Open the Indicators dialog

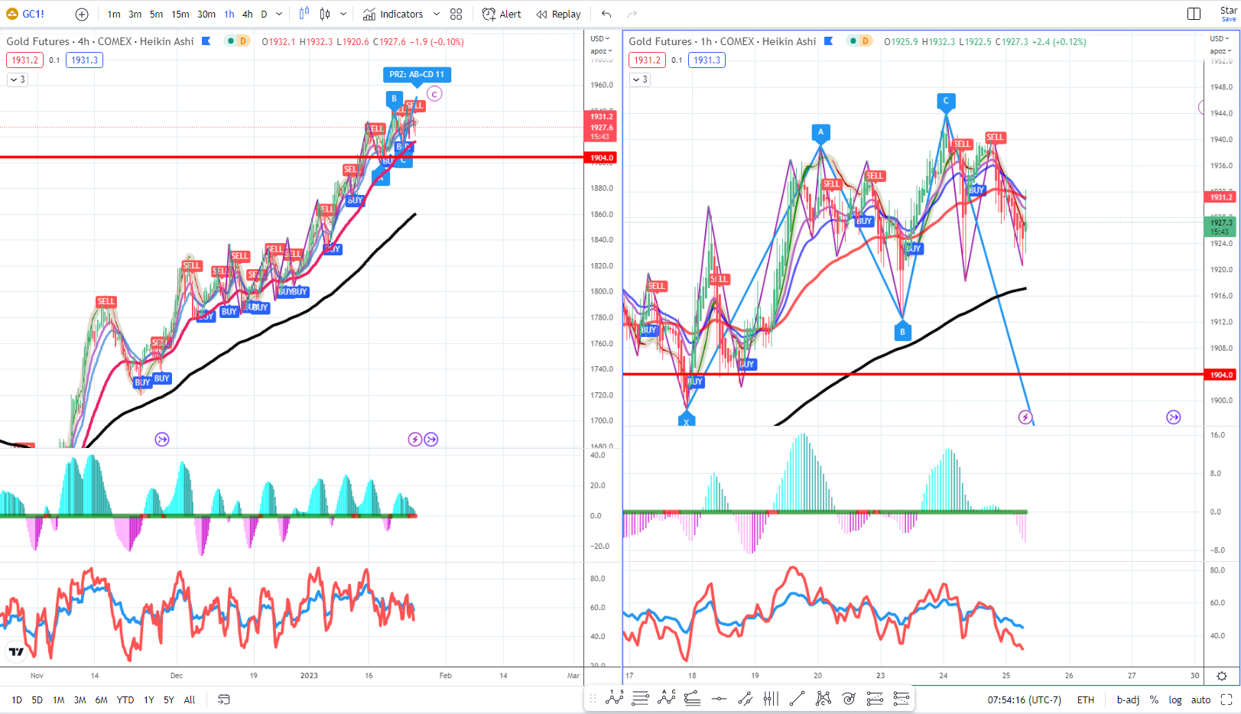click(x=393, y=14)
